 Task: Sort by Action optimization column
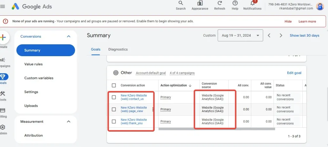coord(176,85)
